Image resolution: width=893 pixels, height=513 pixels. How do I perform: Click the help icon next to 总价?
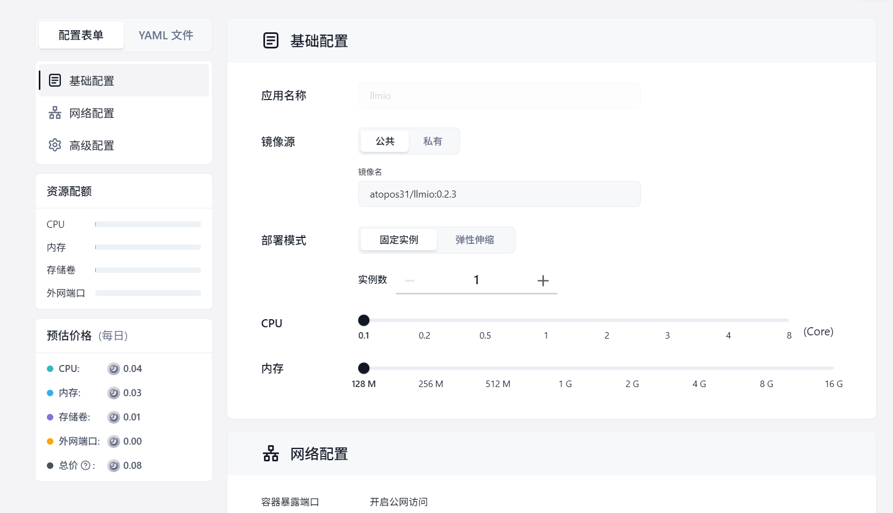[x=86, y=466]
